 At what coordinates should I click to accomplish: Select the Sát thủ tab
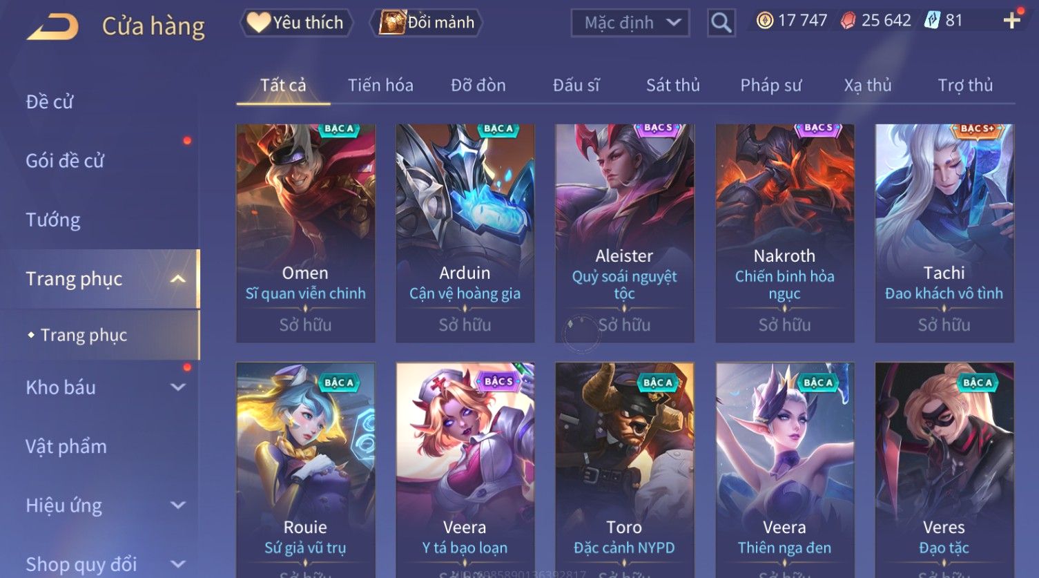(x=672, y=86)
